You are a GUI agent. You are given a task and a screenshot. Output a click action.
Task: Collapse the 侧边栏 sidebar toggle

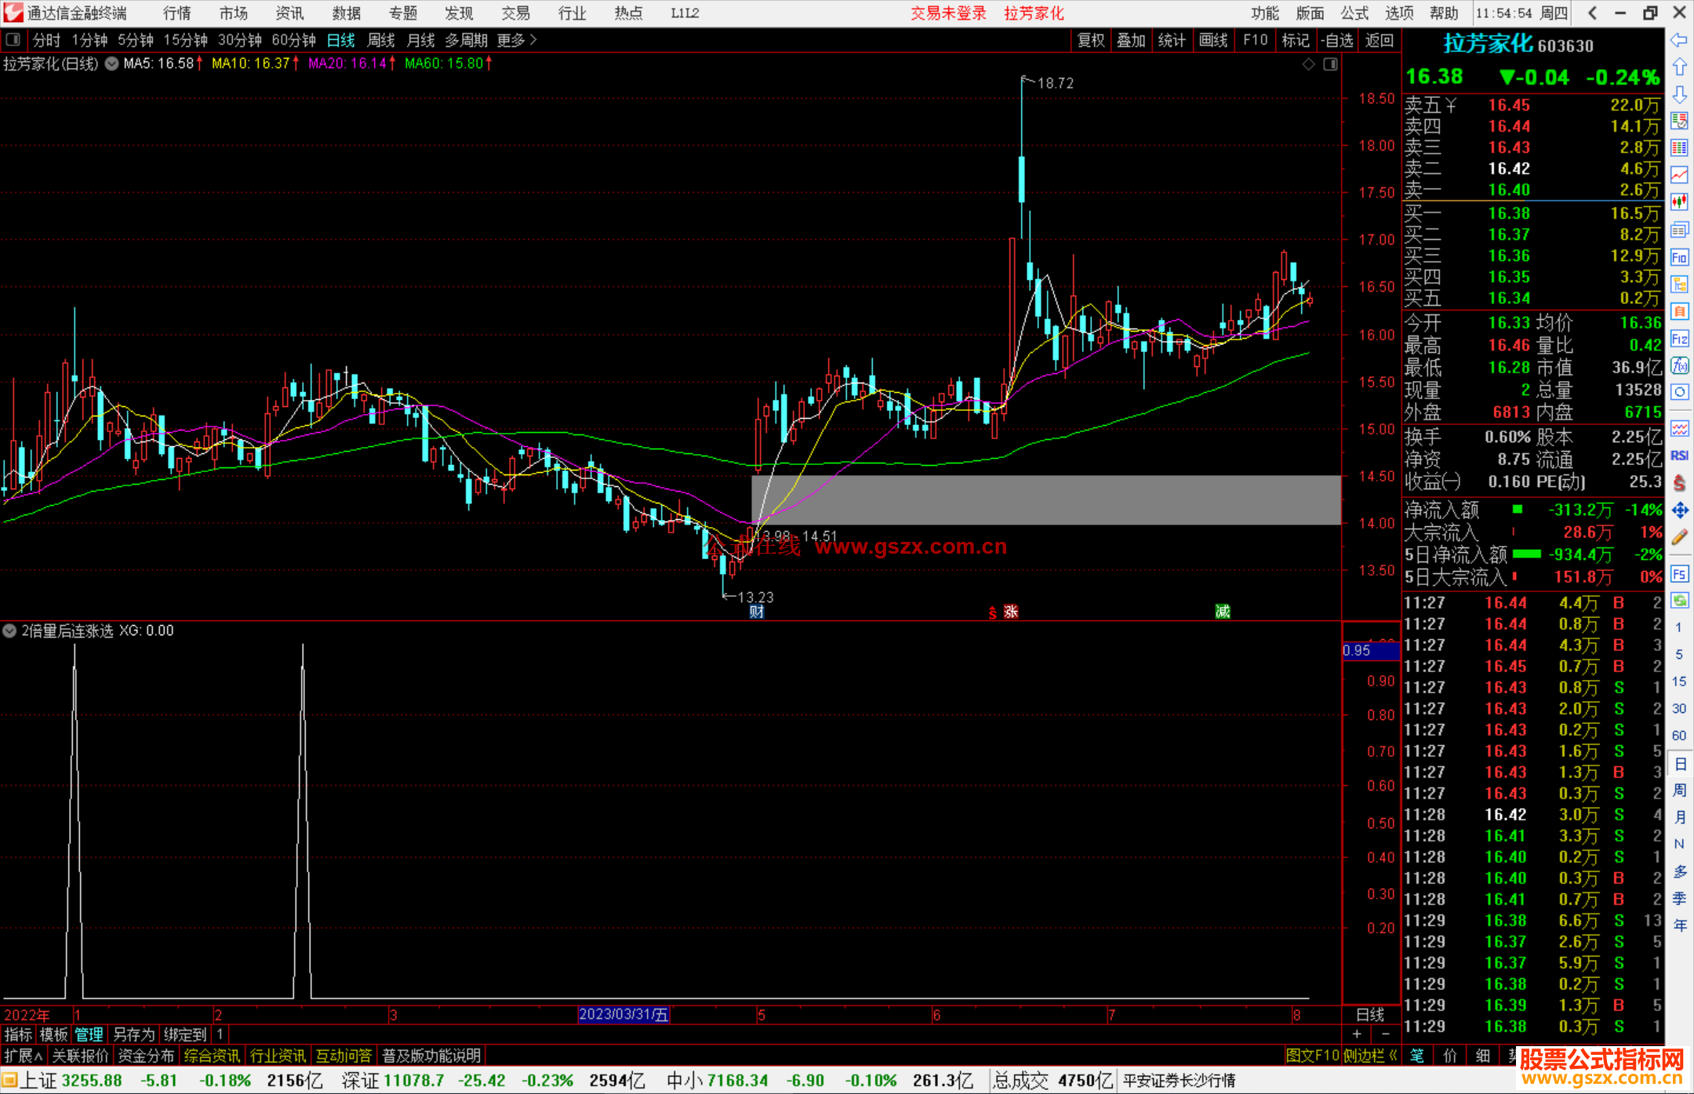click(1370, 1056)
